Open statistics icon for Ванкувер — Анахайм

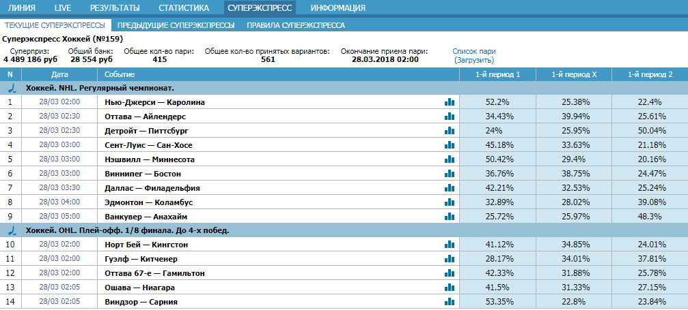coord(450,216)
